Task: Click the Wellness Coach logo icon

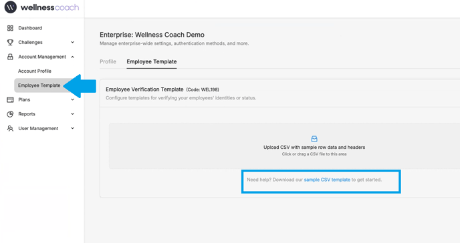Action: (11, 7)
